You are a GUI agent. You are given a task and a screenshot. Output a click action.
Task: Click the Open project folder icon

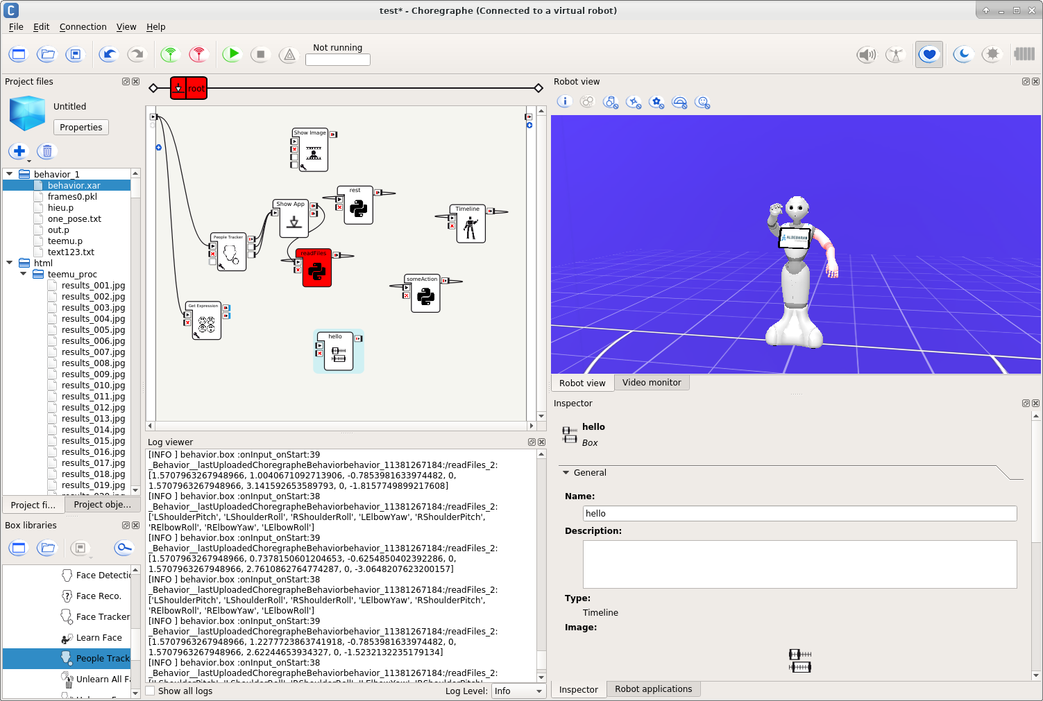46,54
